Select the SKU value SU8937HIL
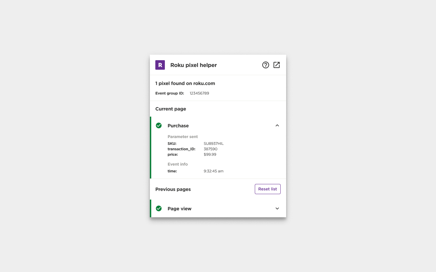Image resolution: width=436 pixels, height=272 pixels. (x=214, y=143)
